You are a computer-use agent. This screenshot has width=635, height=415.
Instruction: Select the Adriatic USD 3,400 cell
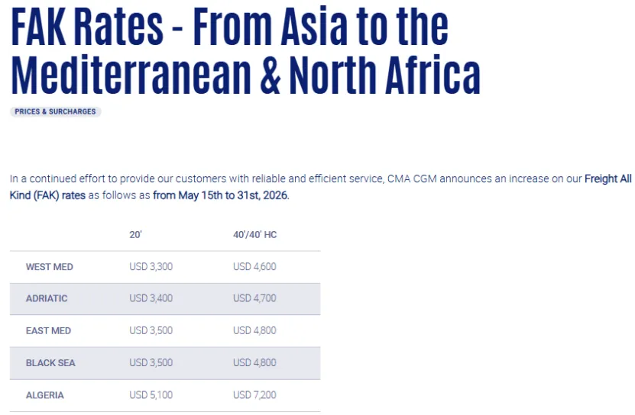[151, 299]
